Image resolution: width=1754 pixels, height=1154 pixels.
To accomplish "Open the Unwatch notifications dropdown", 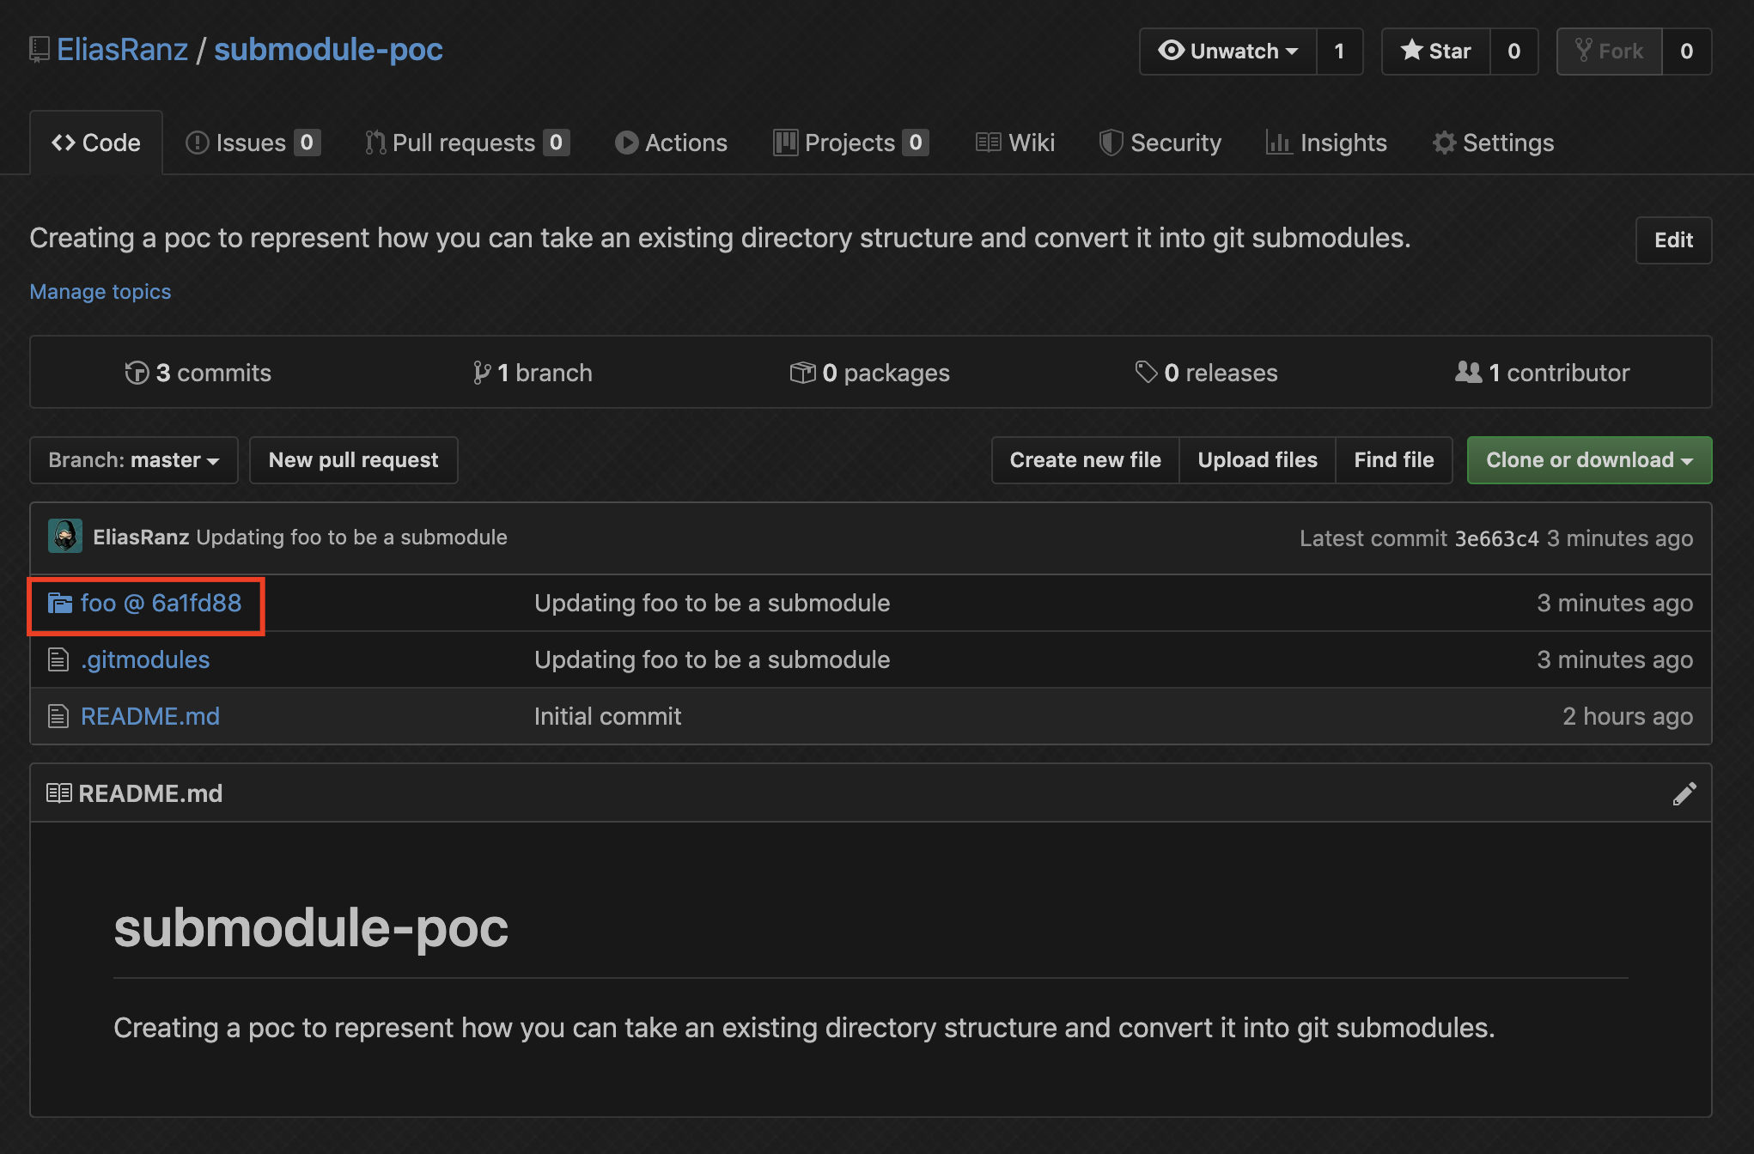I will pos(1228,52).
